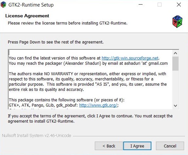This screenshot has width=188, height=155.
Task: Click the Nullsoft Install System version label
Action: pyautogui.click(x=37, y=136)
